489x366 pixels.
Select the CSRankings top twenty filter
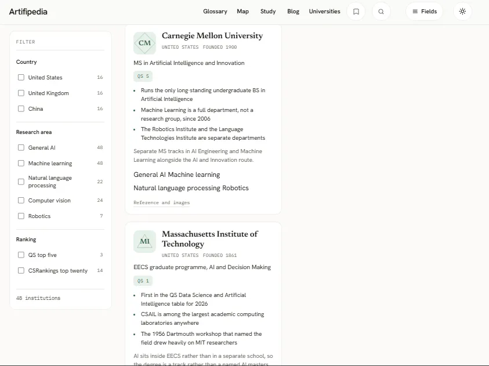click(x=21, y=270)
